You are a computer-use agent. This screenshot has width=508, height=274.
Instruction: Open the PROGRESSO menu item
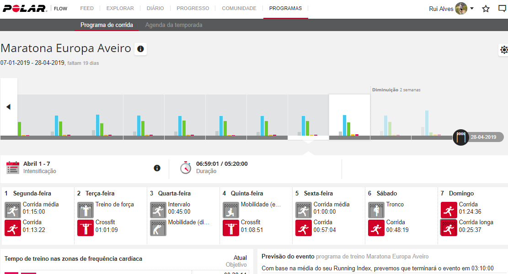click(x=193, y=8)
